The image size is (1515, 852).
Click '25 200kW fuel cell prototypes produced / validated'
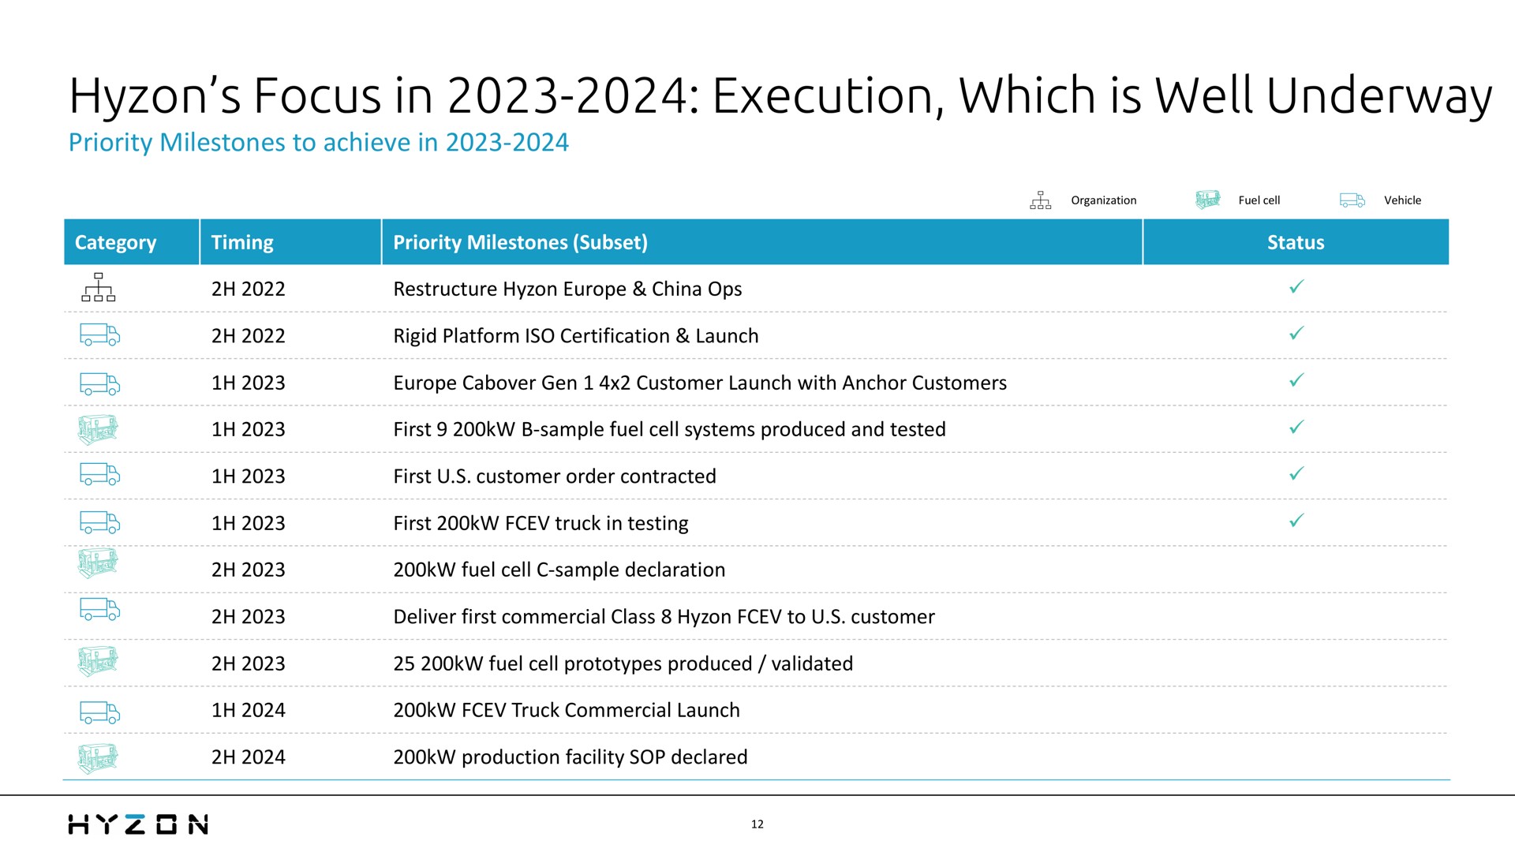(623, 663)
